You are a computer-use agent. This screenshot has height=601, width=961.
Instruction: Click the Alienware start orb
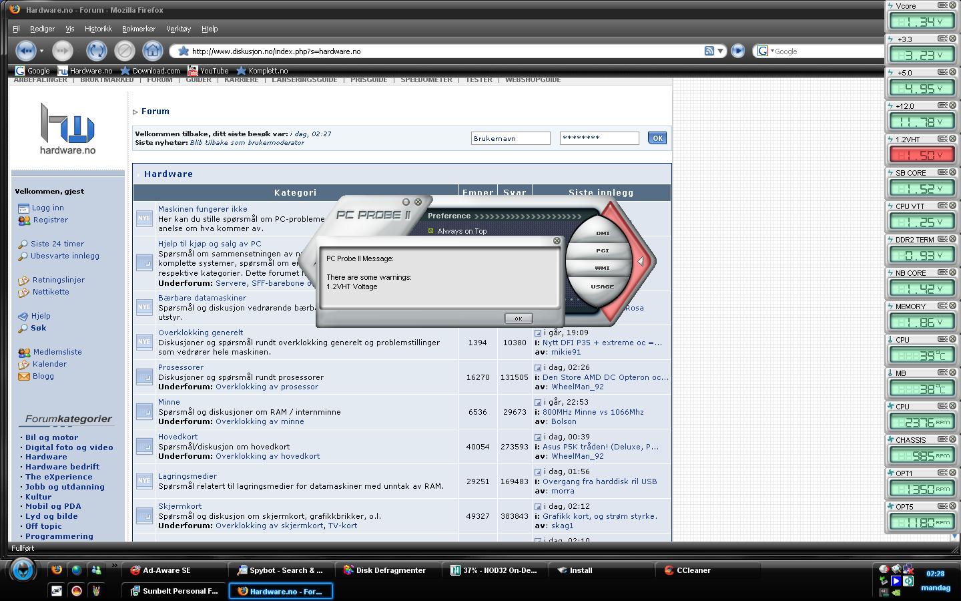23,570
